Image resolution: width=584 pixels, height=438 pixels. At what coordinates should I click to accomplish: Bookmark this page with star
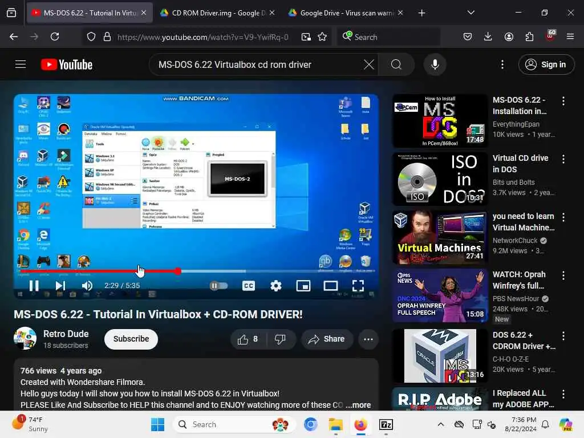click(x=322, y=37)
